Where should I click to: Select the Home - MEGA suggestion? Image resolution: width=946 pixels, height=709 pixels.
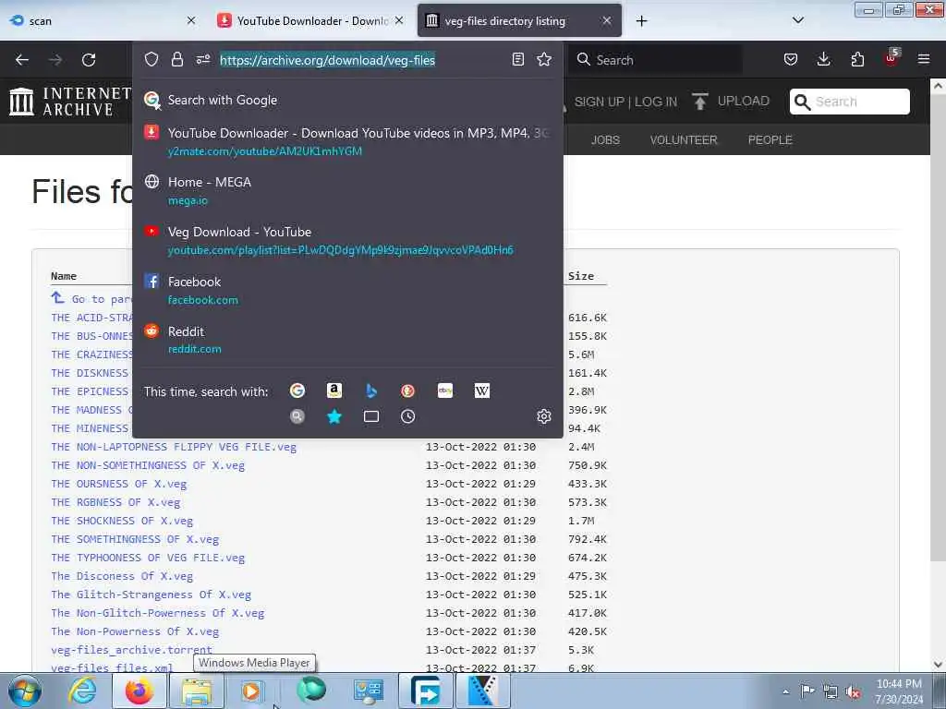tap(347, 191)
